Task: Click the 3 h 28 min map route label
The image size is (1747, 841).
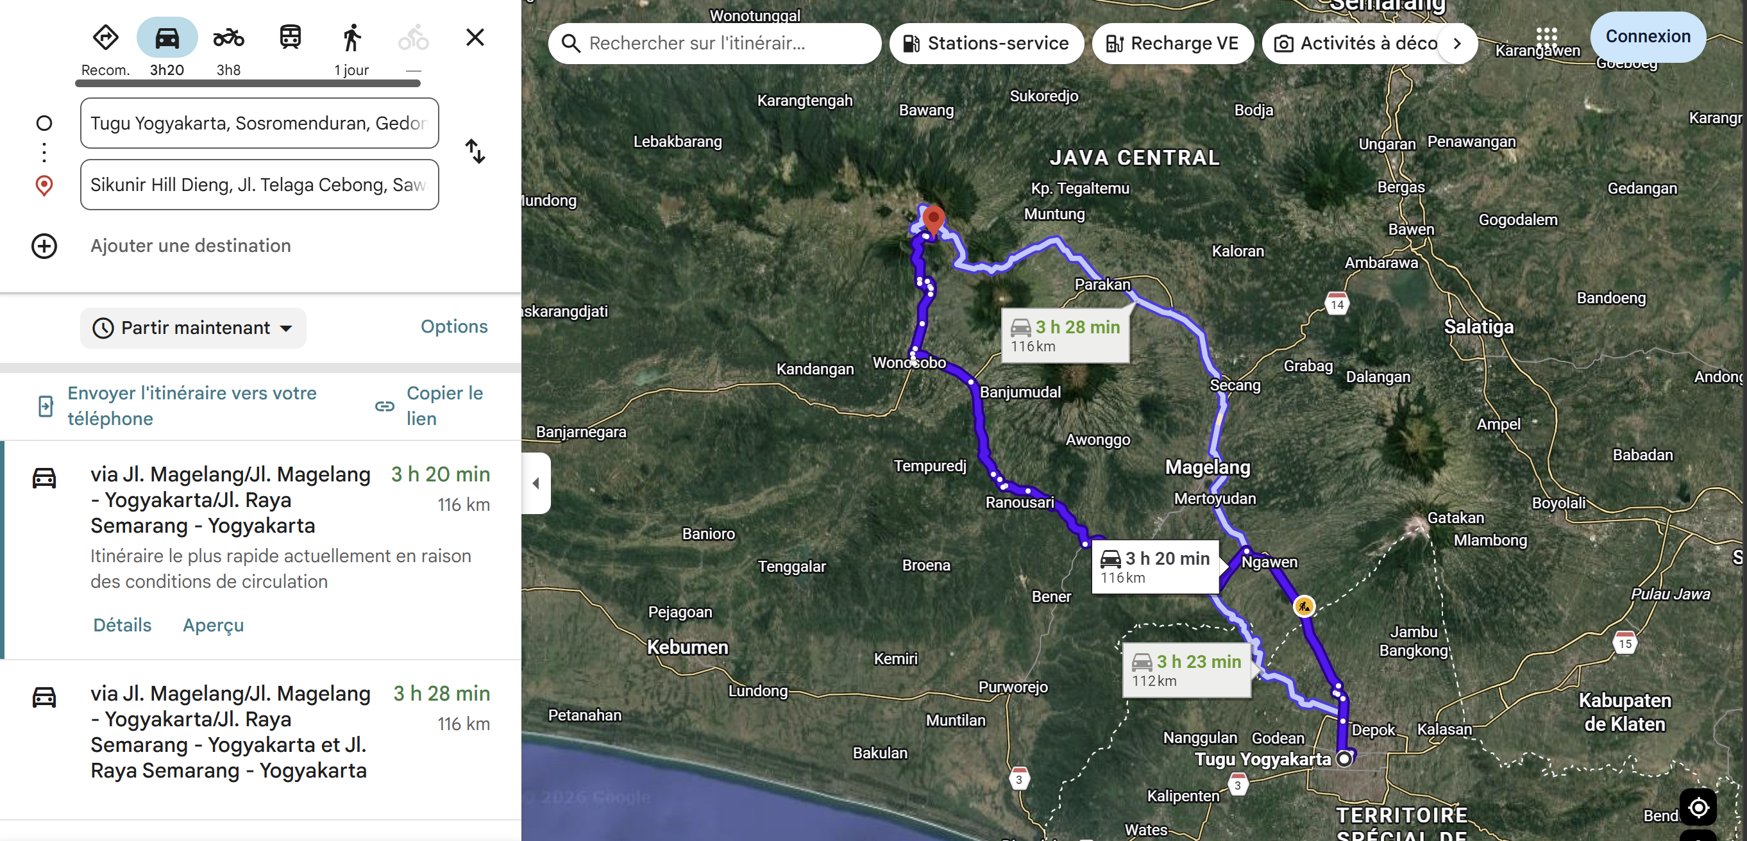Action: [1065, 335]
